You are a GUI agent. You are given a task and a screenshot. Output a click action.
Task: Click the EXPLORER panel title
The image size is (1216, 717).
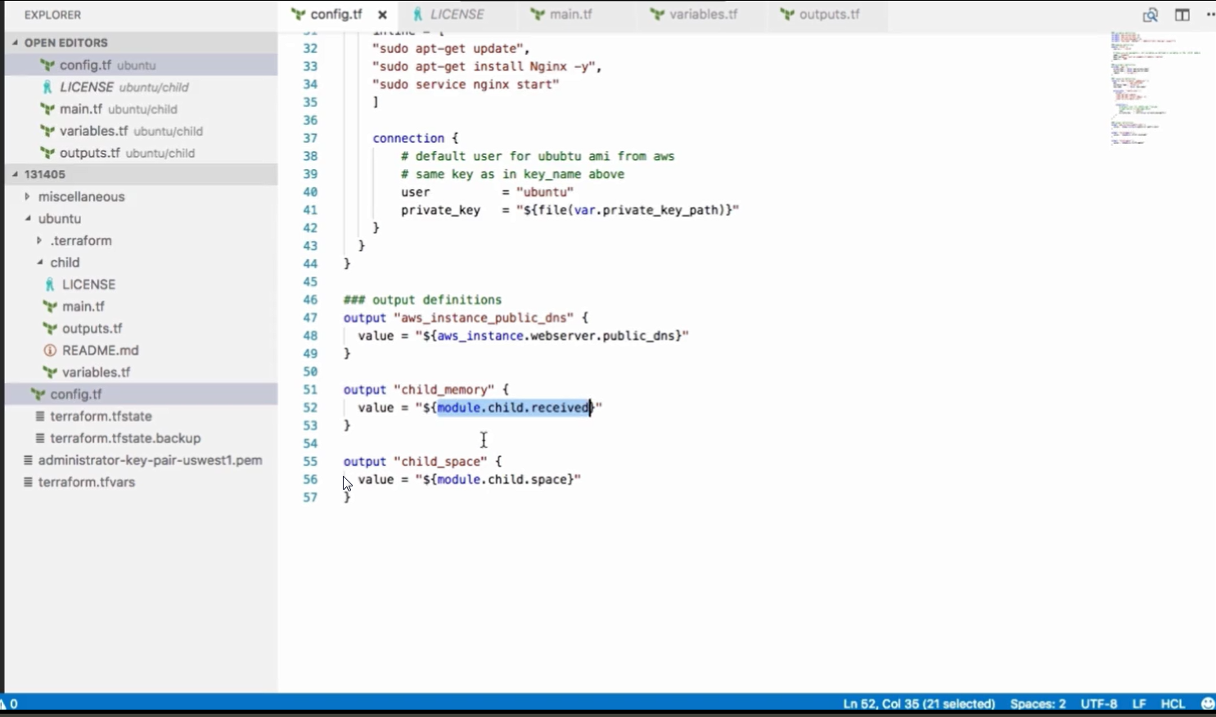pos(52,15)
